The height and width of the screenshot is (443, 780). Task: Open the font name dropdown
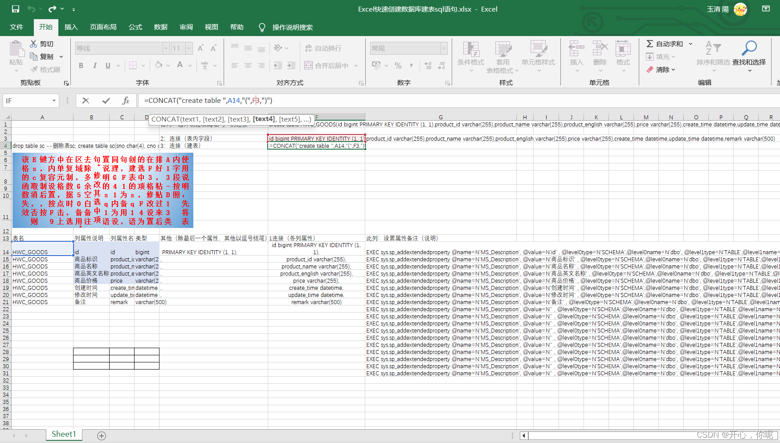pos(166,48)
